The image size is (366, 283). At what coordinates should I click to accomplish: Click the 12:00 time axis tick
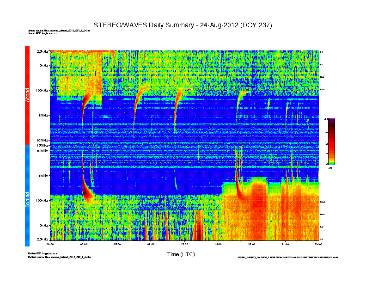[184, 243]
